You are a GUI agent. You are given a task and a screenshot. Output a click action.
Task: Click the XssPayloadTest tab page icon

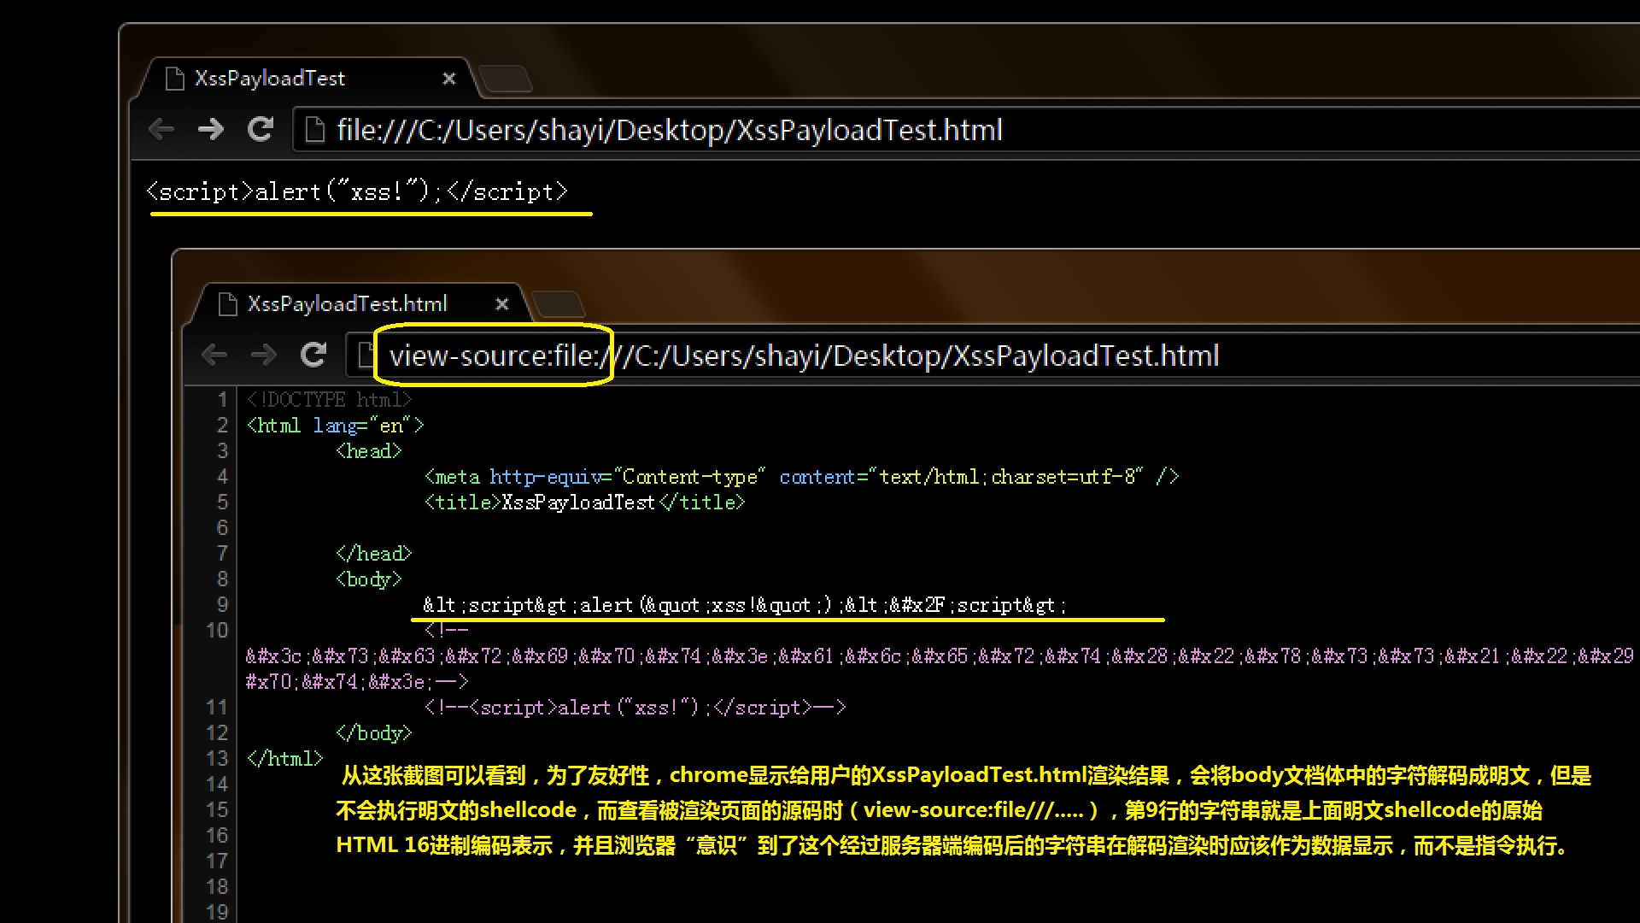175,79
